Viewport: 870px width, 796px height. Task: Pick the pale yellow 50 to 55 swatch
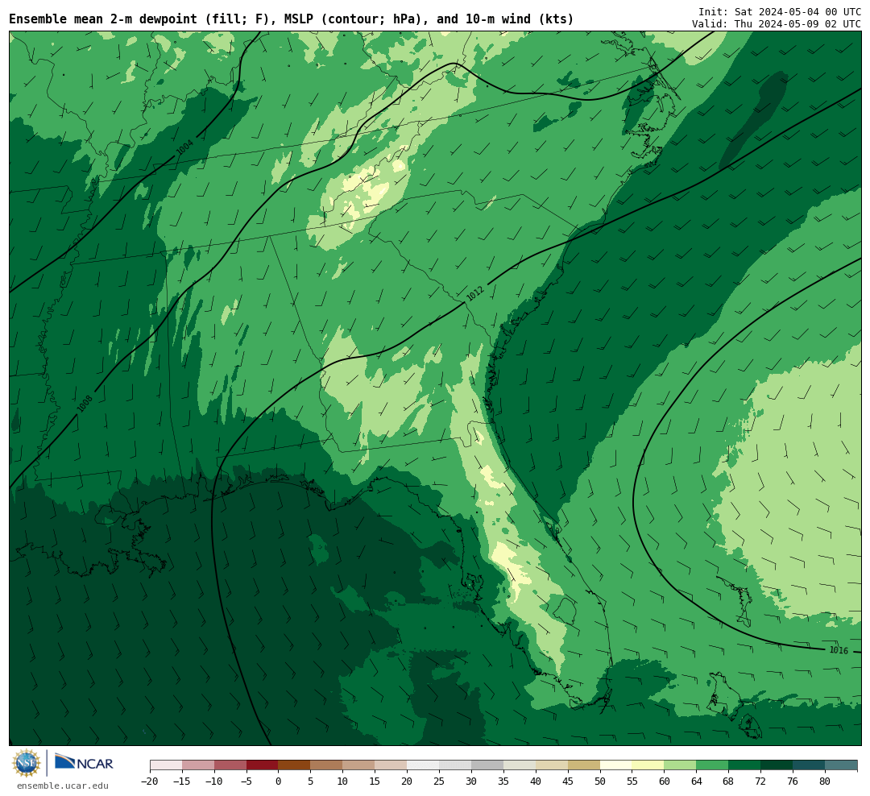(x=616, y=765)
